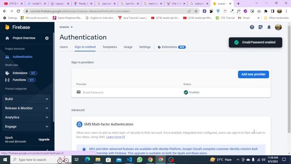Open CSS Tutorial bookmark

pos(225,18)
